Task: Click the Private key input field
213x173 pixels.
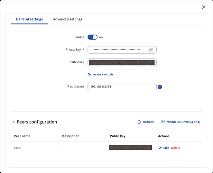Action: point(122,50)
